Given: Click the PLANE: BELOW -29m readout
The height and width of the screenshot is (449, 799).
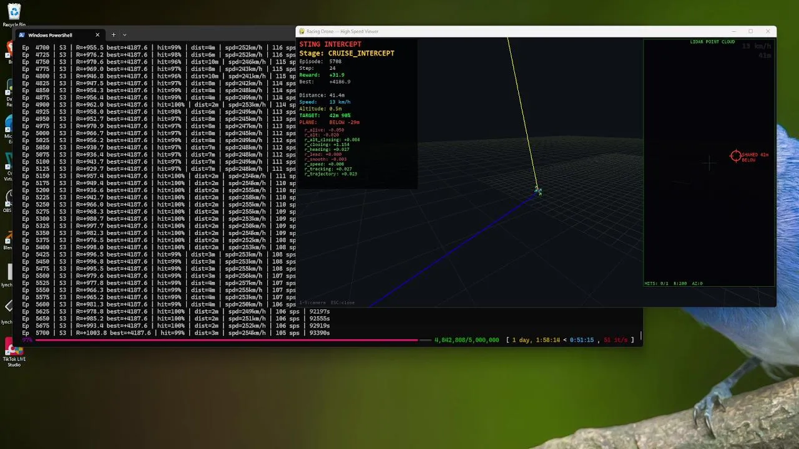Looking at the screenshot, I should 329,122.
